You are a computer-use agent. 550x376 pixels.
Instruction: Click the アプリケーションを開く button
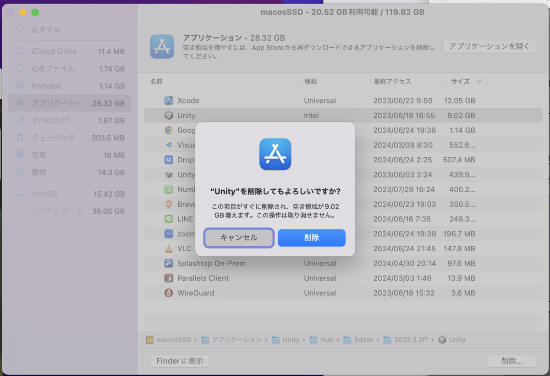click(x=489, y=46)
